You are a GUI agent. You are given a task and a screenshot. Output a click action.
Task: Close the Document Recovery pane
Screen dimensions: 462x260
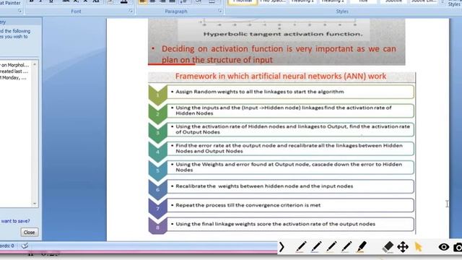click(29, 233)
